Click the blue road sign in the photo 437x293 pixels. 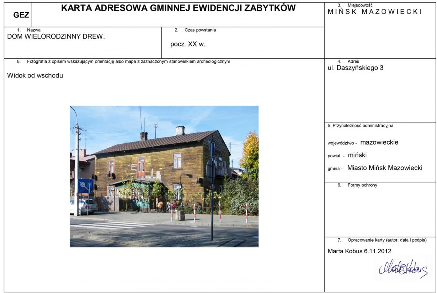pyautogui.click(x=86, y=186)
